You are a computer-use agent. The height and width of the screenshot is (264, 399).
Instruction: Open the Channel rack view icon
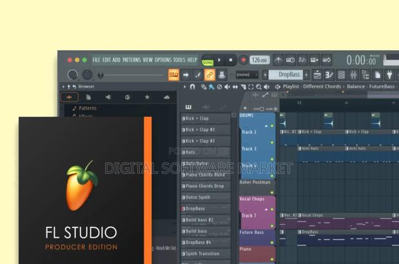pyautogui.click(x=341, y=75)
